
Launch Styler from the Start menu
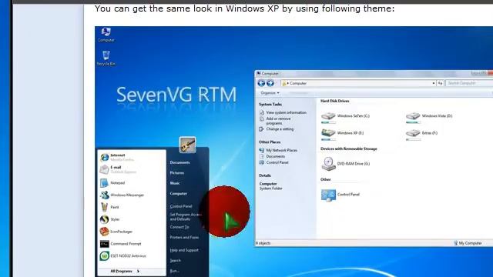(109, 219)
